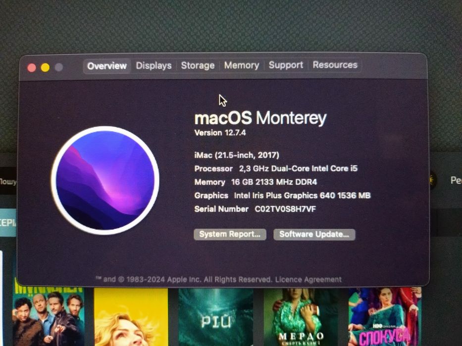Click the 16 GB 2133 MHz DDR4 value
Viewport: 462px width, 346px height.
coord(274,182)
